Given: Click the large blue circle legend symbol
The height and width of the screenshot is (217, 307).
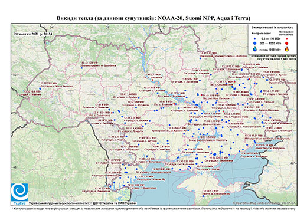Looking at the screenshot, I should [254, 43].
